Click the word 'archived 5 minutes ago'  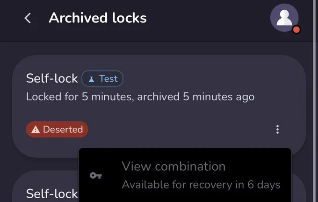(x=195, y=97)
